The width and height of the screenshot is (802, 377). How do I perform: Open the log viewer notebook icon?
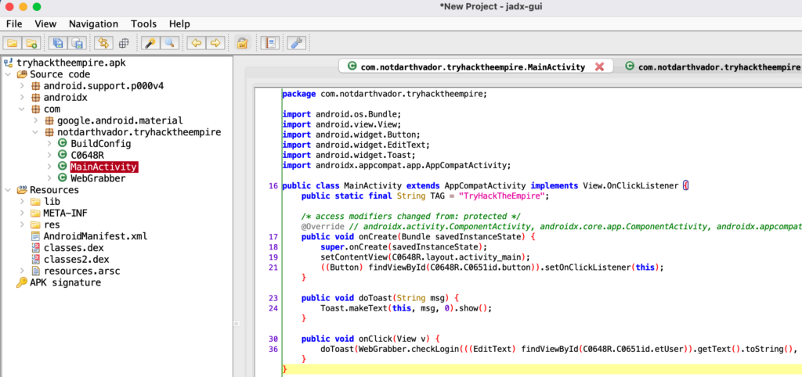269,43
